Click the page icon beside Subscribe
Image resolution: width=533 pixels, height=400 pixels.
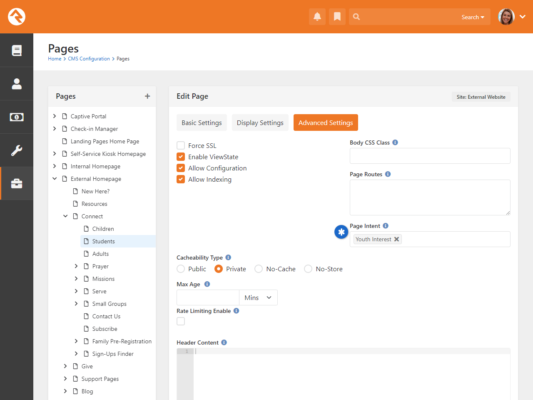(x=86, y=329)
